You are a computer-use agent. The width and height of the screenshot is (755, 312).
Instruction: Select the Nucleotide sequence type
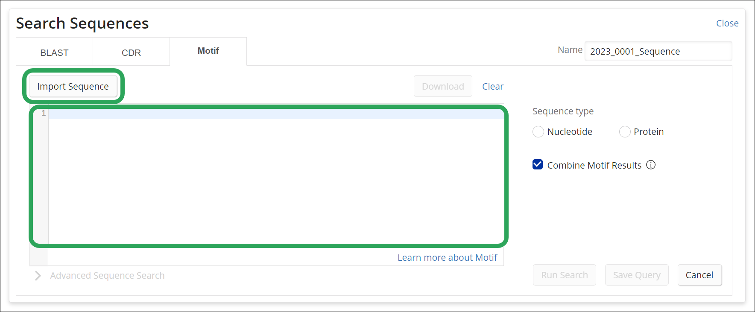(538, 132)
